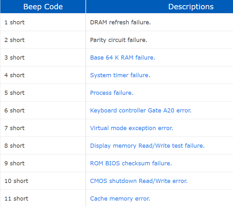Viewport: 233px width, 207px height.
Task: Click the "Parity circuit failure" description cell
Action: [x=118, y=40]
